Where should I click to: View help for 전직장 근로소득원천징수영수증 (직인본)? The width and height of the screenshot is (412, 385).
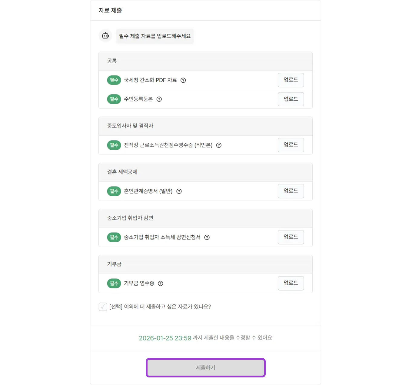click(x=219, y=145)
